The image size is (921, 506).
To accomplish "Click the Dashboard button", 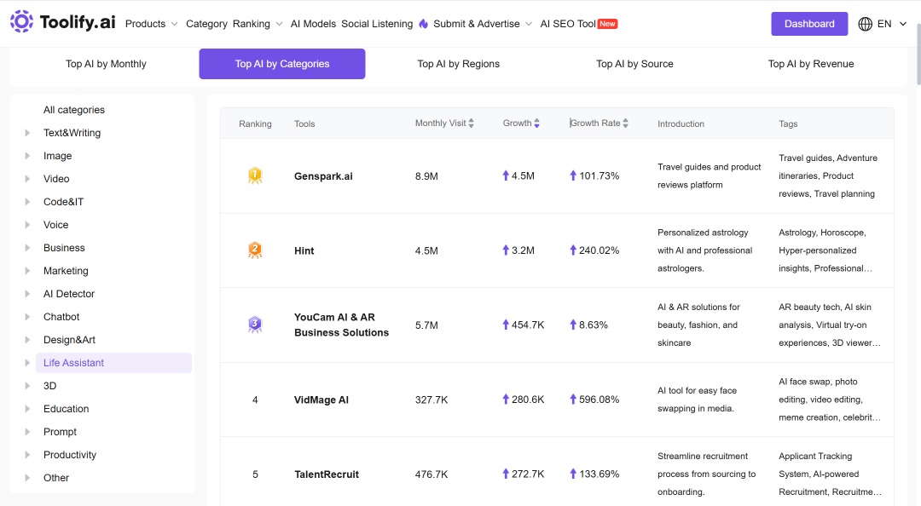I will (809, 24).
